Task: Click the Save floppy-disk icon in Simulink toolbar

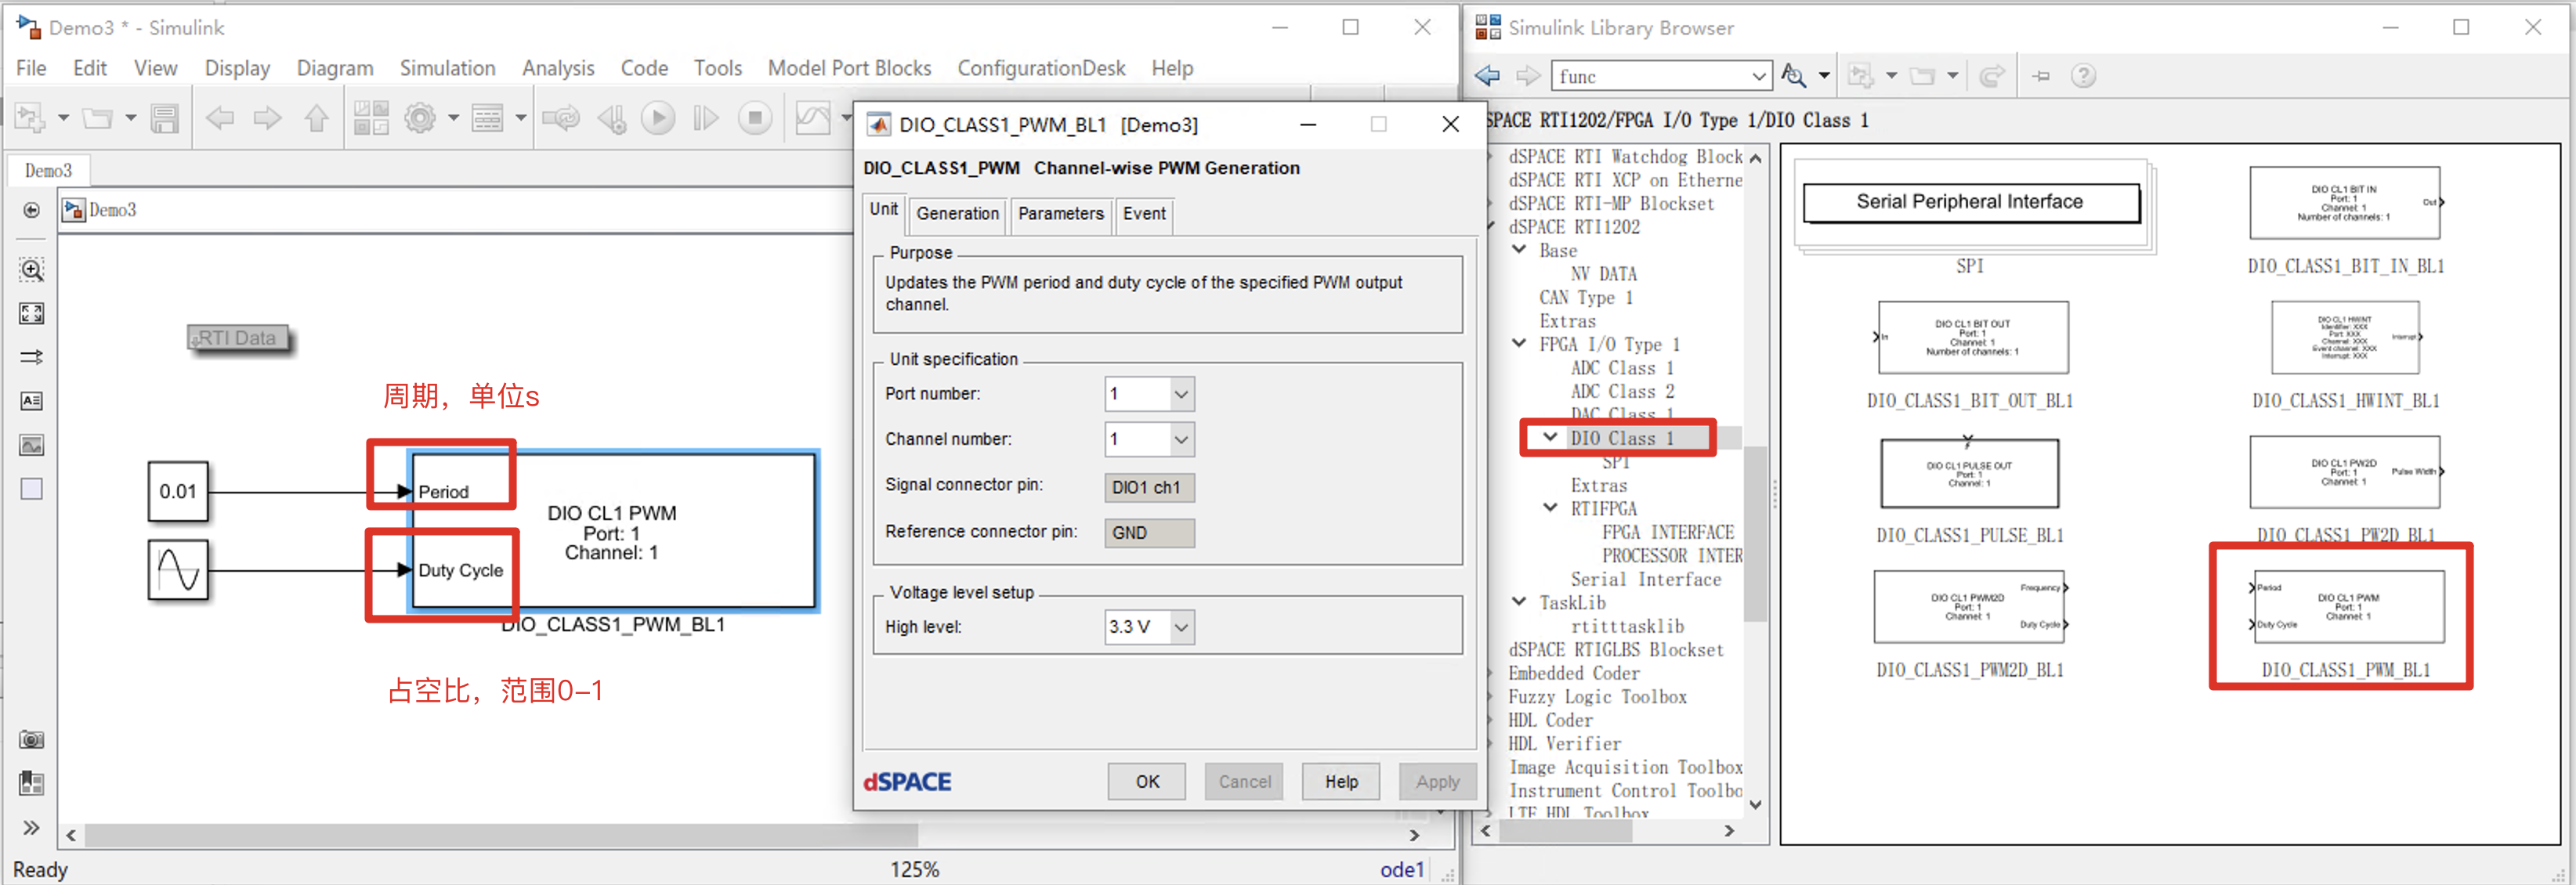Action: (164, 118)
